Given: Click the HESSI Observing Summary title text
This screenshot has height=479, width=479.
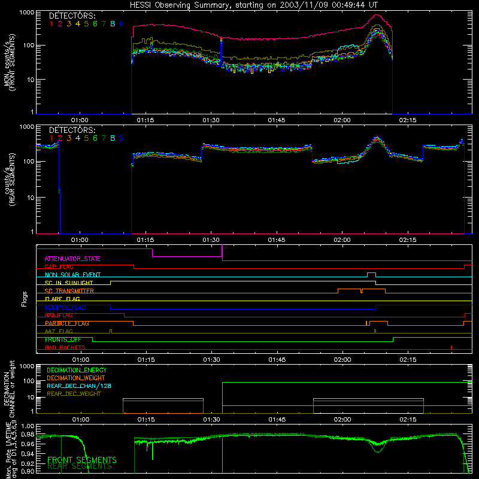Looking at the screenshot, I should (x=254, y=5).
